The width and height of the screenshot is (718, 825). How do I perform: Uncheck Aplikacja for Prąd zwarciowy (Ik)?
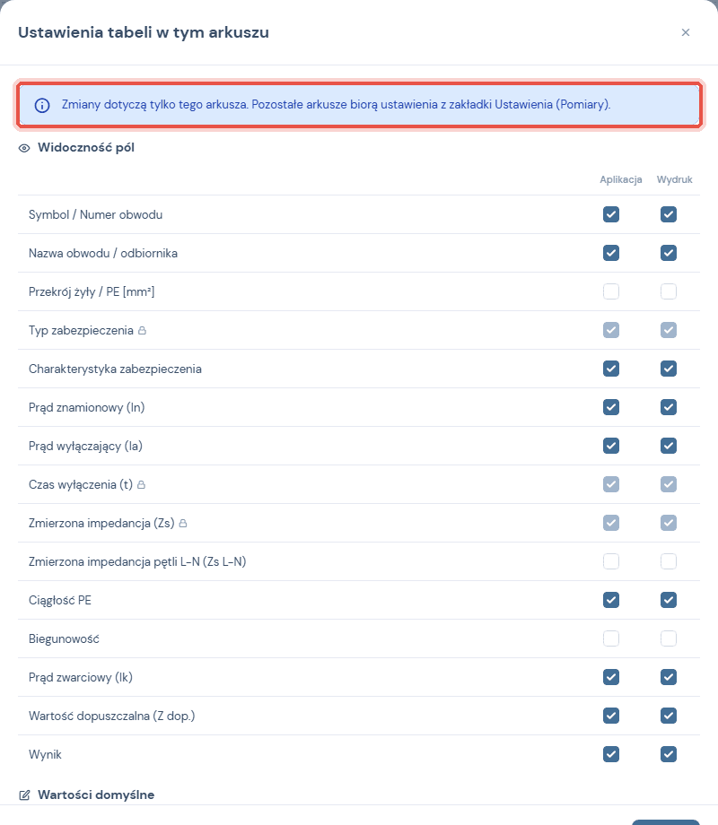click(611, 677)
